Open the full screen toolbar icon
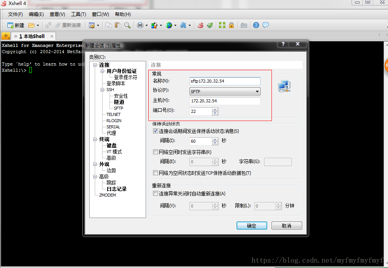This screenshot has height=268, width=388. pos(222,25)
